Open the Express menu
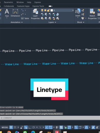 click(x=38, y=2)
